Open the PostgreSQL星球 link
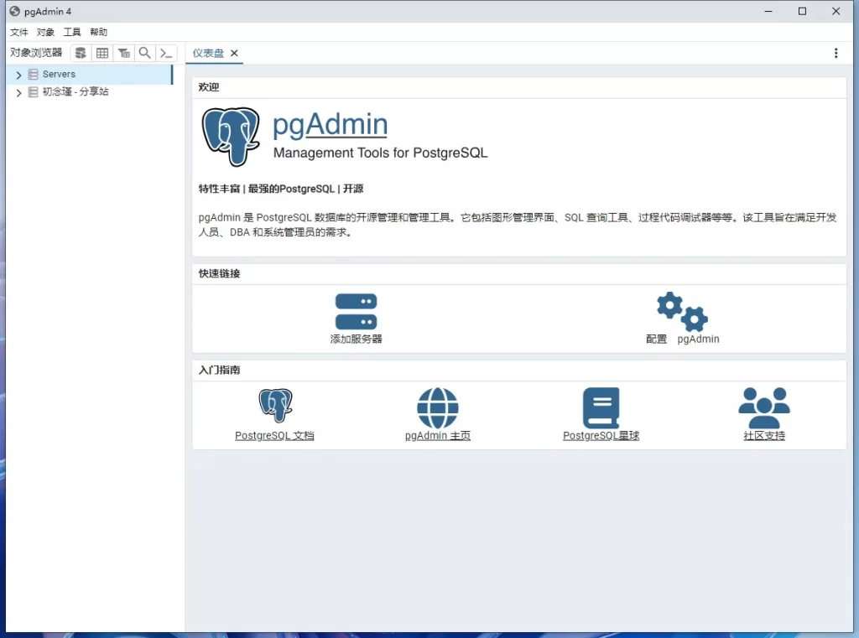Image resolution: width=859 pixels, height=638 pixels. point(601,436)
